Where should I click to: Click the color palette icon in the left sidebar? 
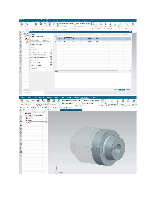click(x=21, y=155)
